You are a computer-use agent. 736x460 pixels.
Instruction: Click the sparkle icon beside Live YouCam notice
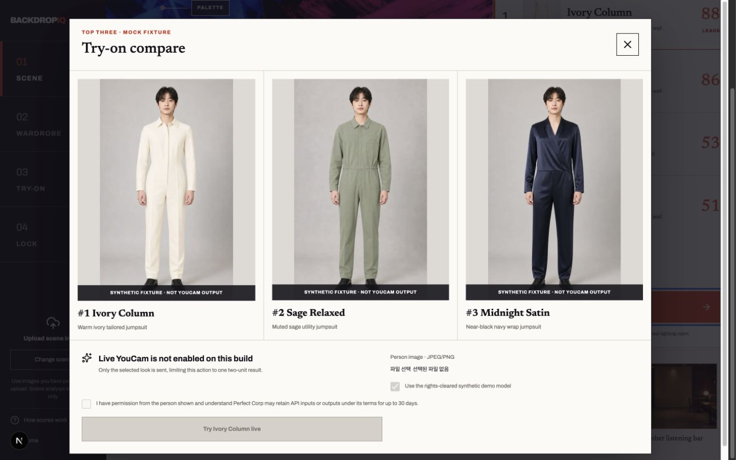(x=87, y=358)
